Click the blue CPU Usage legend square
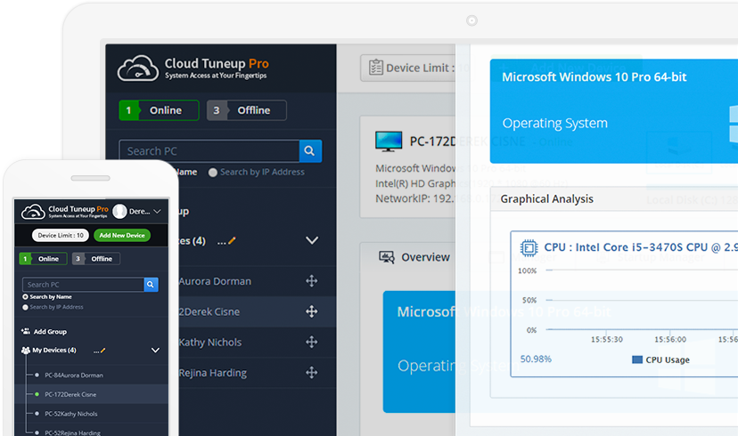The image size is (738, 436). tap(636, 359)
